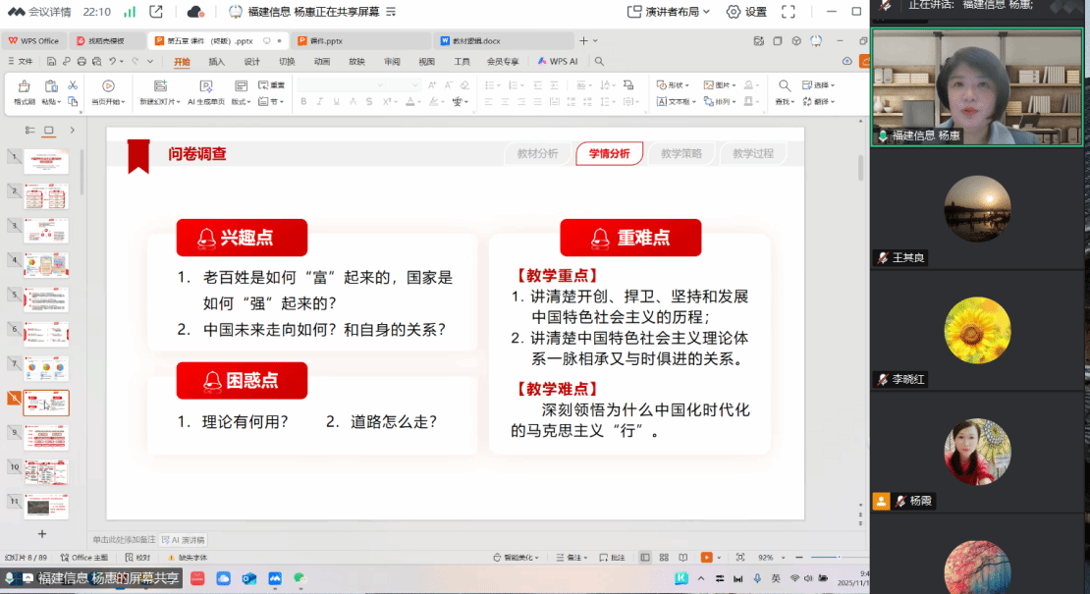Insert a new slide with 新建幻灯片 icon
1090x594 pixels.
pyautogui.click(x=159, y=93)
